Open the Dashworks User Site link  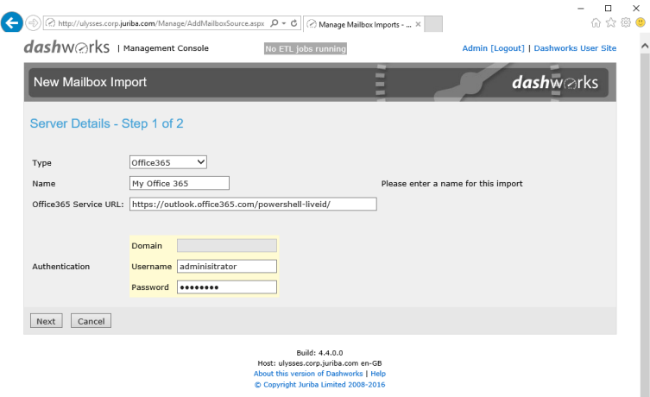[575, 48]
